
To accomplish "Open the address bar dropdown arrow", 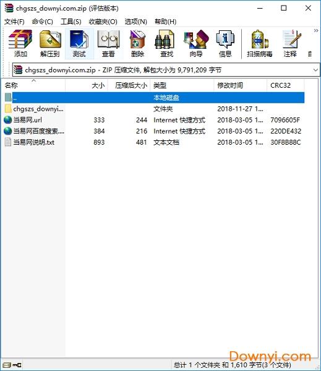I will coord(315,70).
